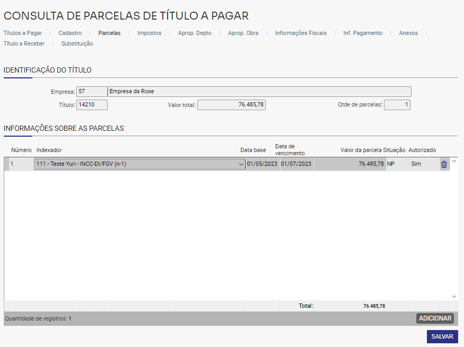
Task: Click parcel number 1 cell
Action: pos(21,164)
